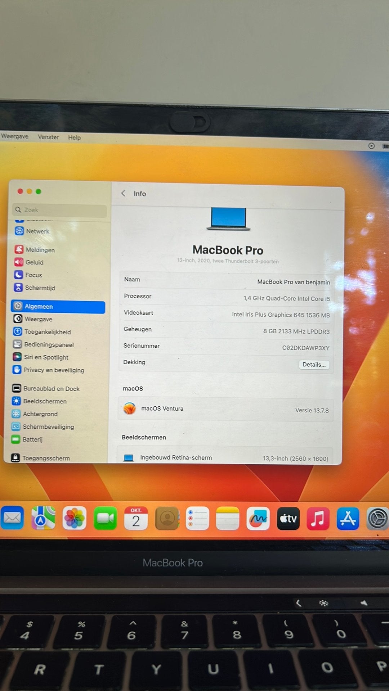Open Calendar showing OKT 2
Screen dimensions: 389x691
point(136,518)
